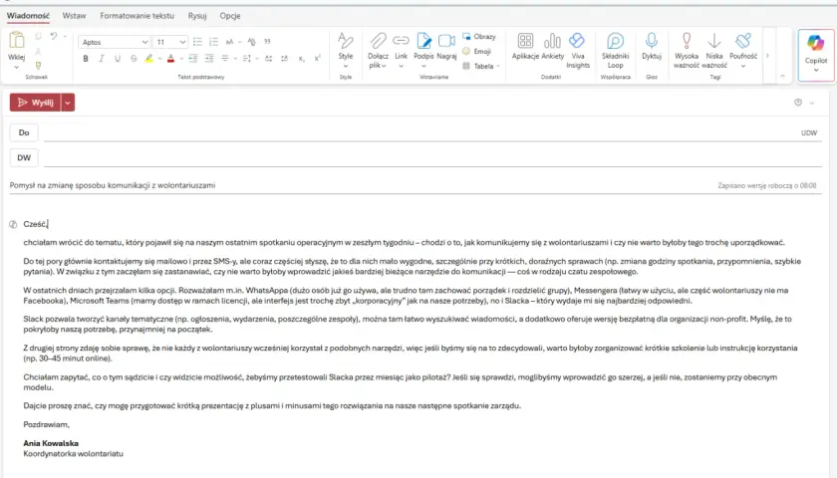Click into the Do recipients field
Image resolution: width=837 pixels, height=478 pixels.
tap(420, 132)
